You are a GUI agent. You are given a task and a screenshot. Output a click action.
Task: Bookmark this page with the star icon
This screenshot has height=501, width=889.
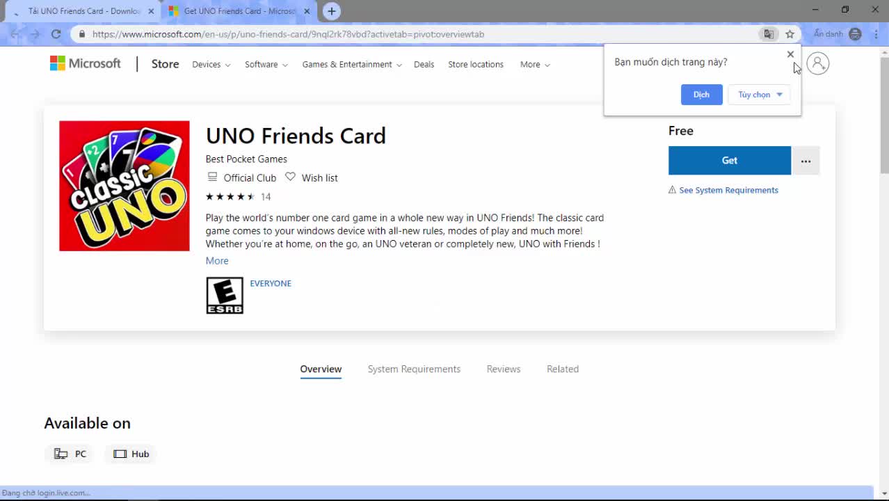[790, 34]
